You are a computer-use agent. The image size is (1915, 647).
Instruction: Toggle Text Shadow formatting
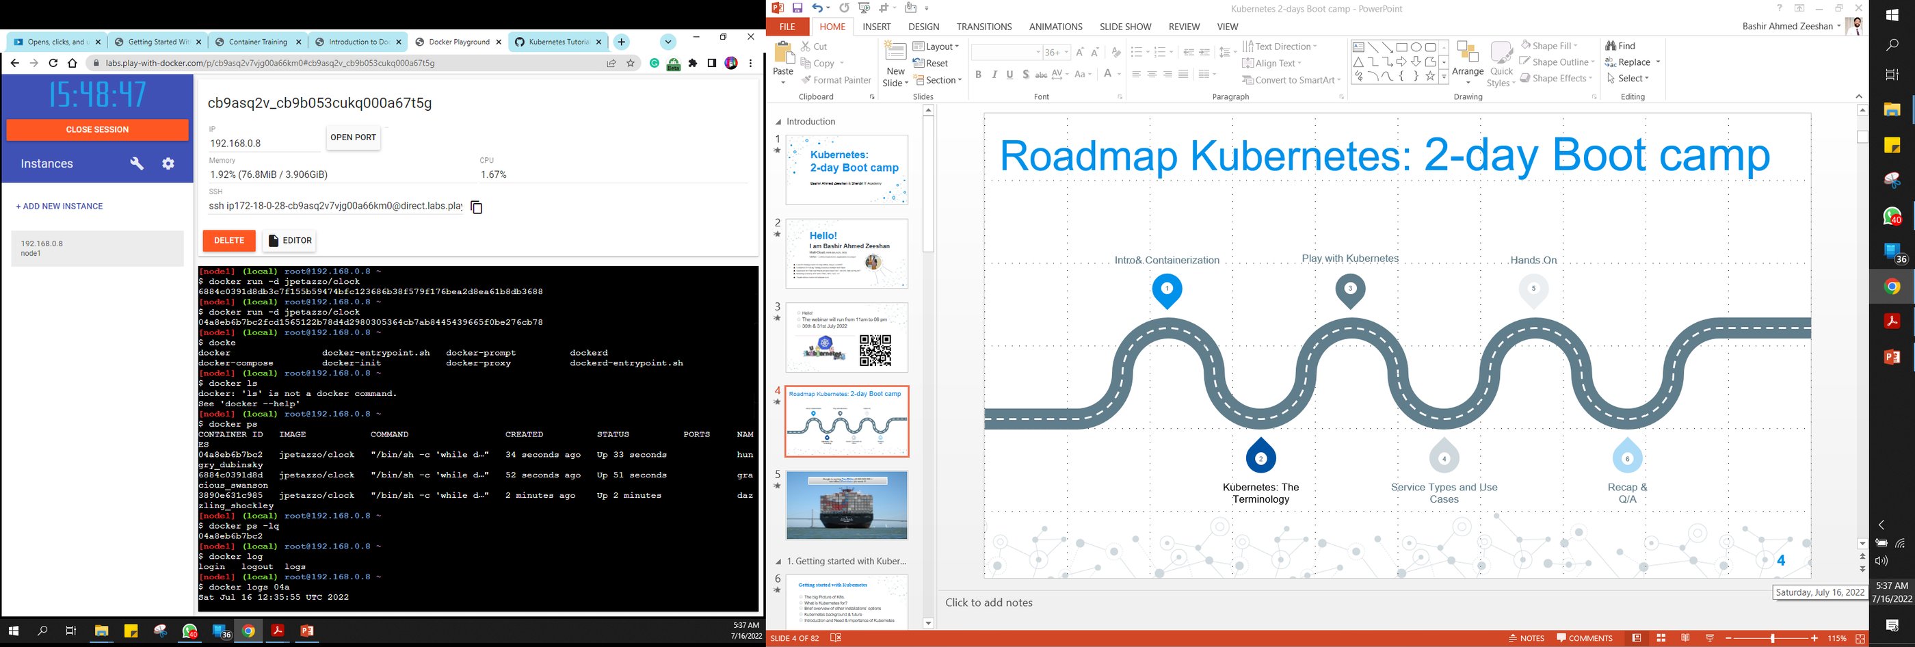1025,75
